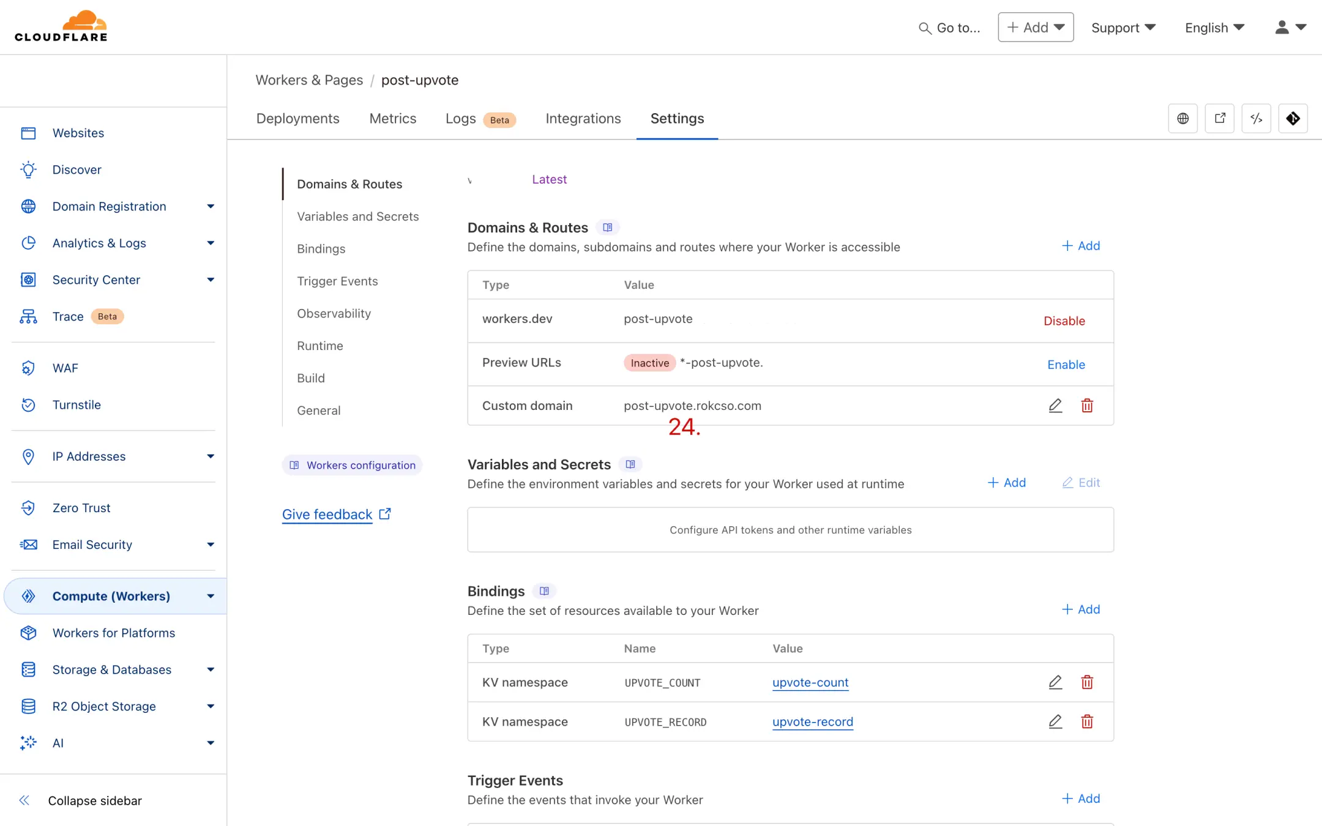Switch to the Metrics tab
Screen dimensions: 1322x826
click(x=392, y=119)
